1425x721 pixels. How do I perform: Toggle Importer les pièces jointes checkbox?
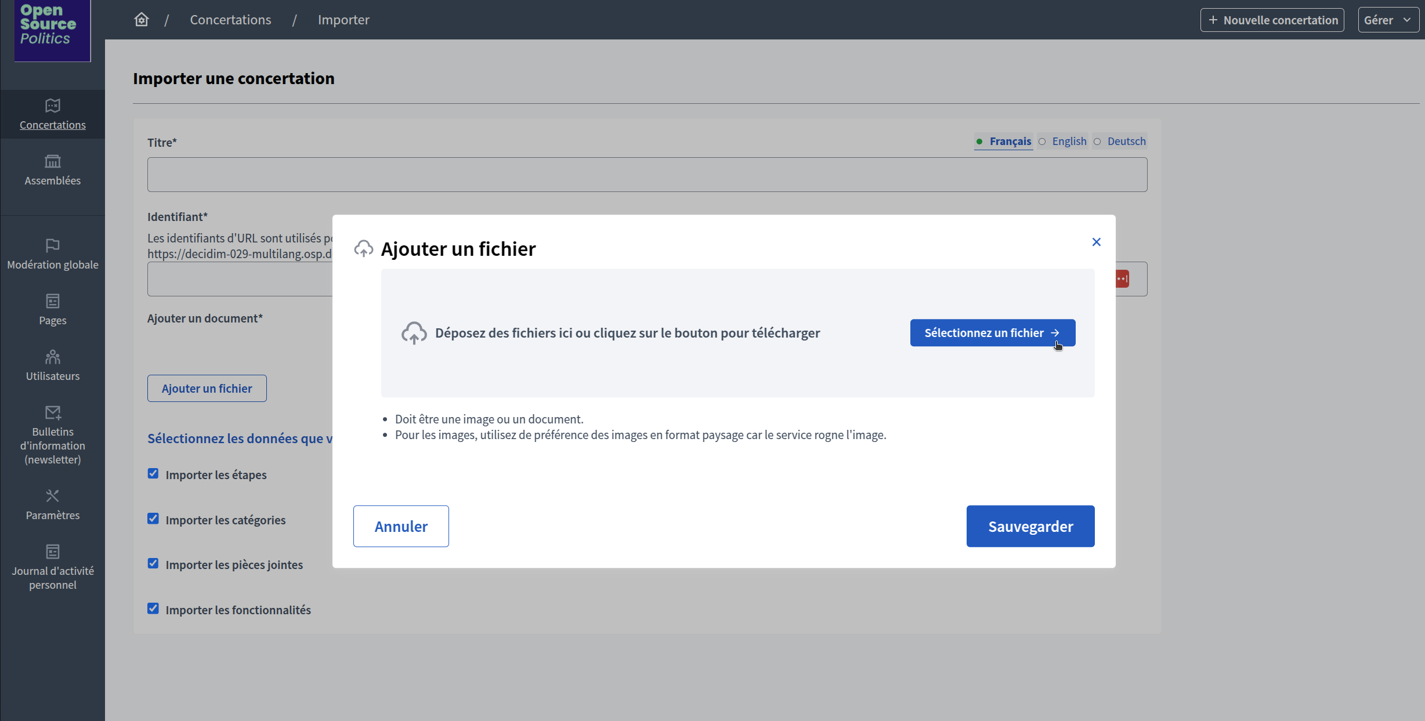[153, 564]
